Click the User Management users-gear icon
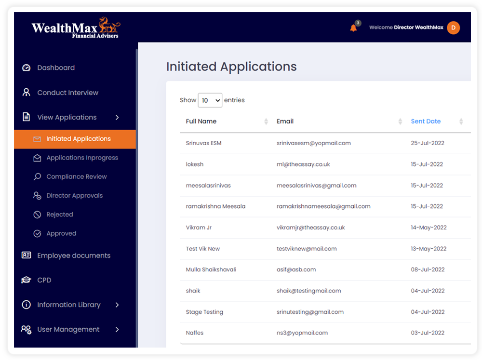Image resolution: width=482 pixels, height=363 pixels. (x=27, y=330)
